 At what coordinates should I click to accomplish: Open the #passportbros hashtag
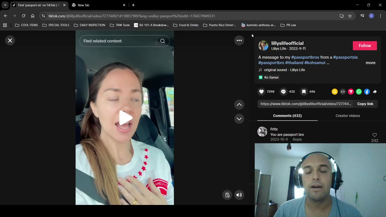pos(305,57)
